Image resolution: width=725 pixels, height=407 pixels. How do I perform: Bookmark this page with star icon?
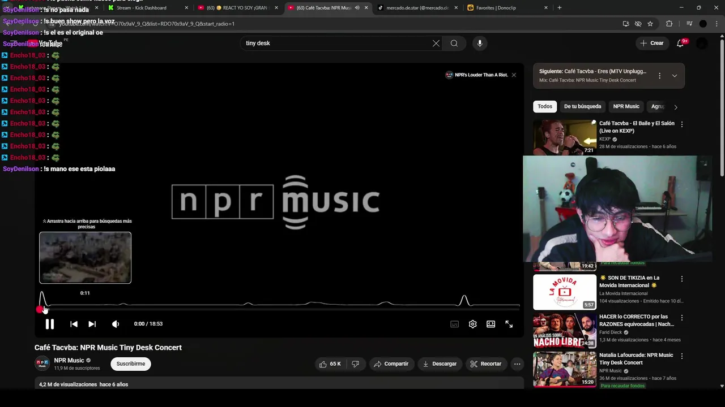[x=650, y=24]
